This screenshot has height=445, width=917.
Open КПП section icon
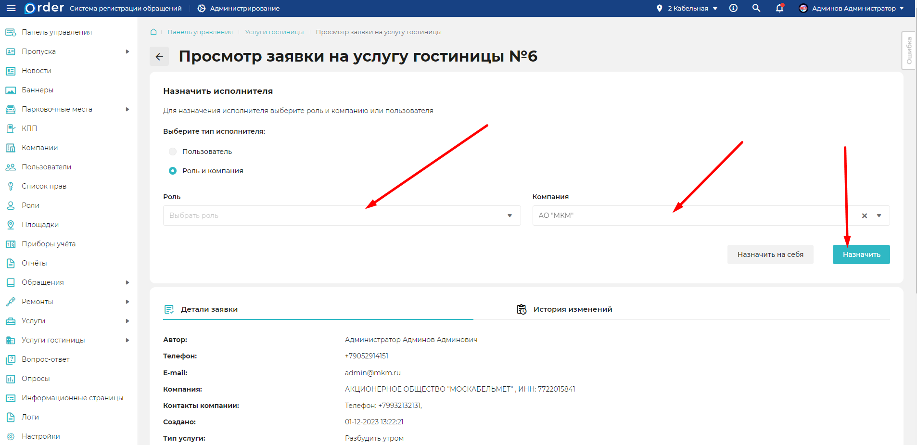[x=10, y=128]
